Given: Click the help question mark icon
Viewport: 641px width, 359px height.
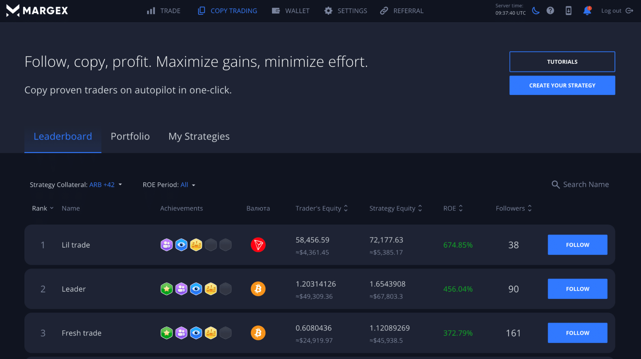Looking at the screenshot, I should [550, 11].
